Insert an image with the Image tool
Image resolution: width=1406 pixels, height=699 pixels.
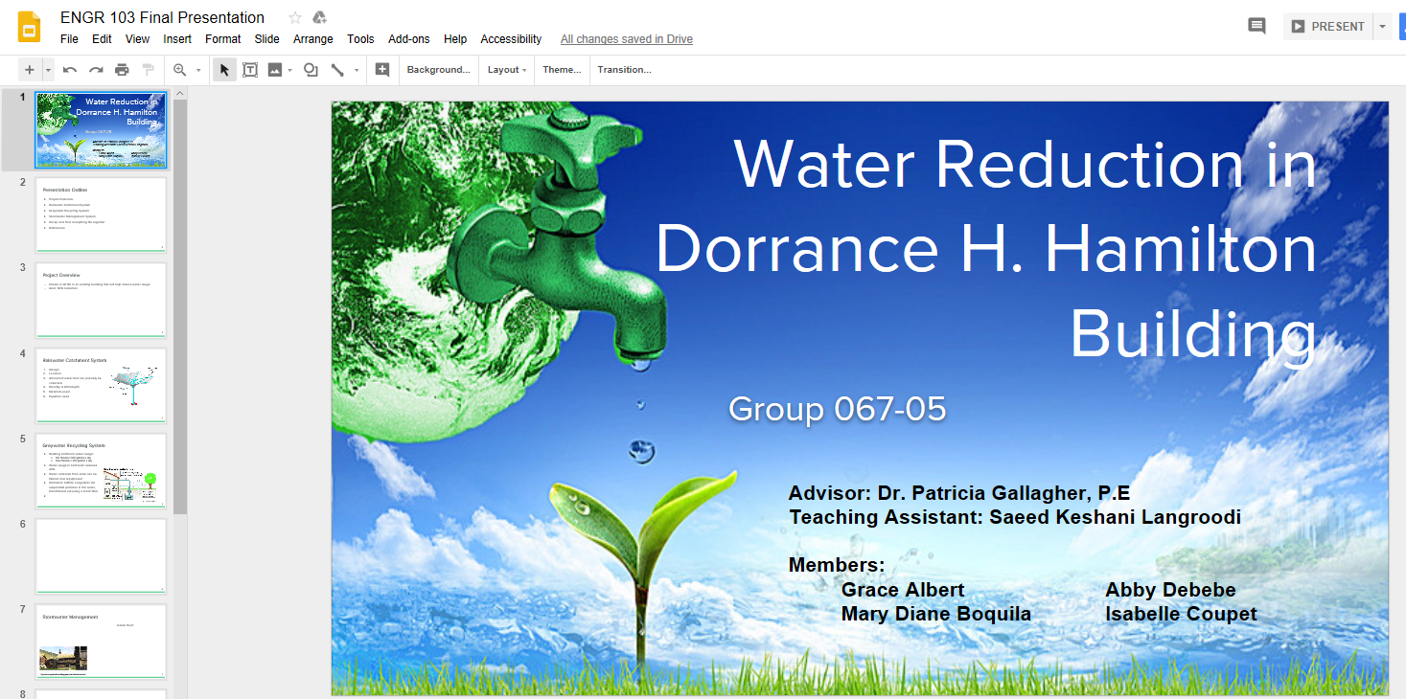275,70
